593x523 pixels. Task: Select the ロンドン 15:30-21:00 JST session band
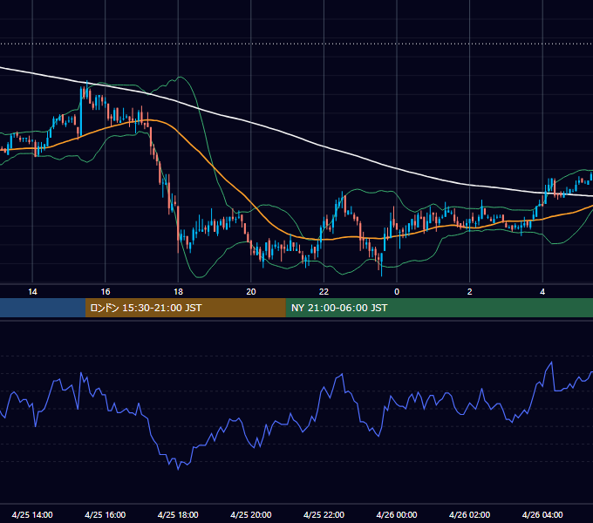click(185, 308)
